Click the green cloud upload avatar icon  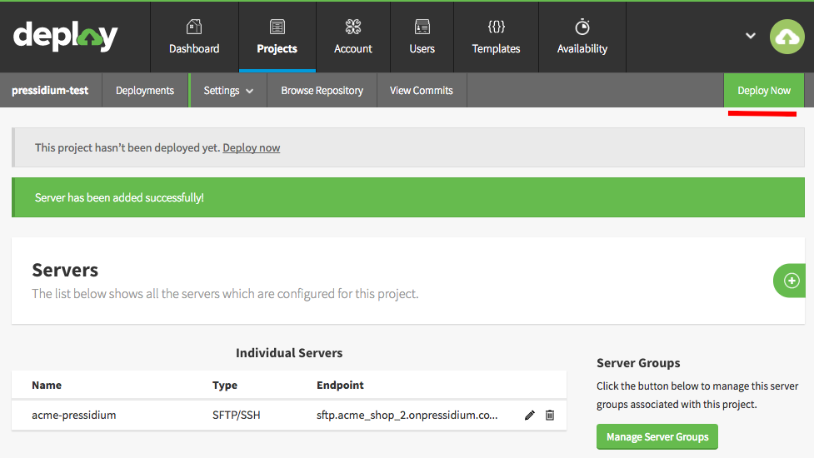(787, 37)
